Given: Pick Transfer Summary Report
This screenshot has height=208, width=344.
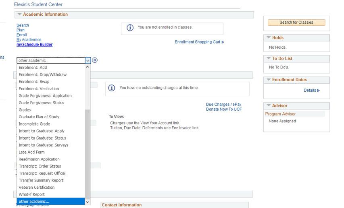Looking at the screenshot, I should [x=51, y=180].
